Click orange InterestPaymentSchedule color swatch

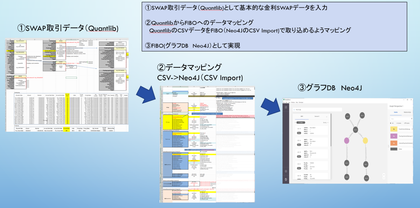394,143
